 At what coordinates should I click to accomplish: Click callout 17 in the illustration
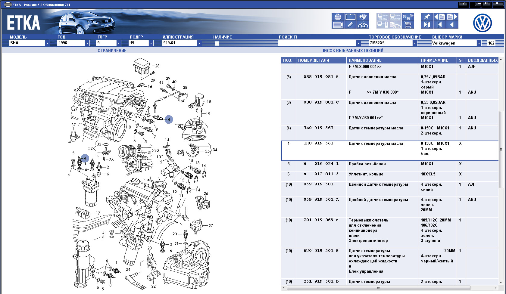pos(98,213)
